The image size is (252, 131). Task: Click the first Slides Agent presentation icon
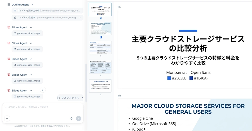pos(9,27)
